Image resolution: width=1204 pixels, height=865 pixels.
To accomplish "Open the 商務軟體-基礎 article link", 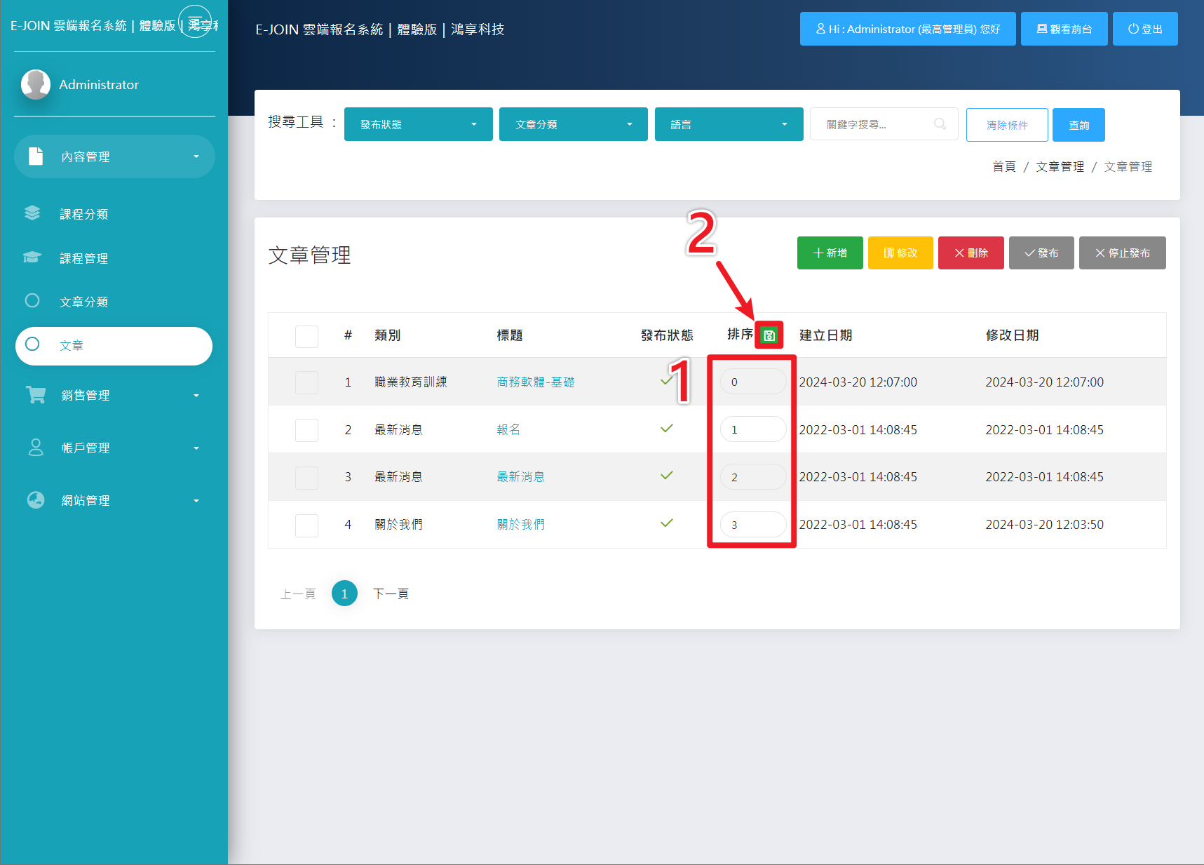I will pyautogui.click(x=535, y=382).
